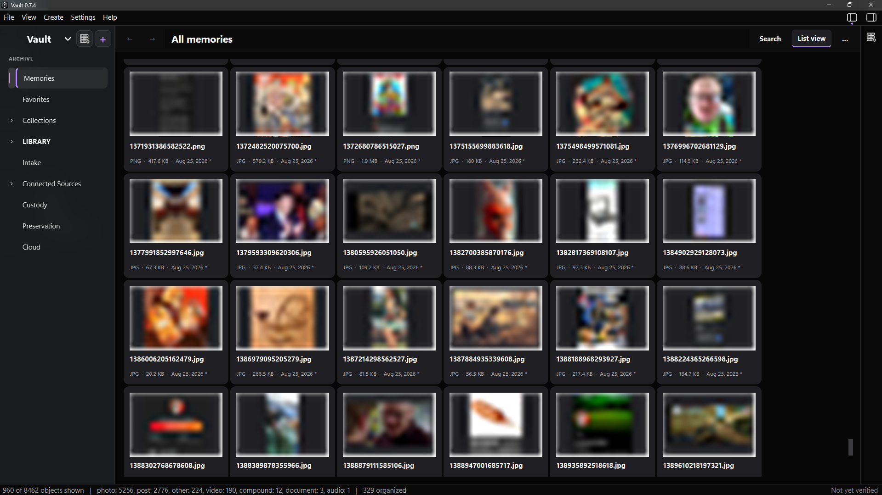This screenshot has height=495, width=882.
Task: Expand the Collections tree item
Action: pyautogui.click(x=11, y=121)
